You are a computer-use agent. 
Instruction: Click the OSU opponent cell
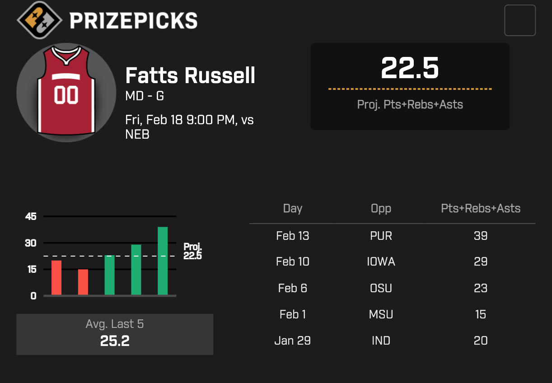point(381,288)
